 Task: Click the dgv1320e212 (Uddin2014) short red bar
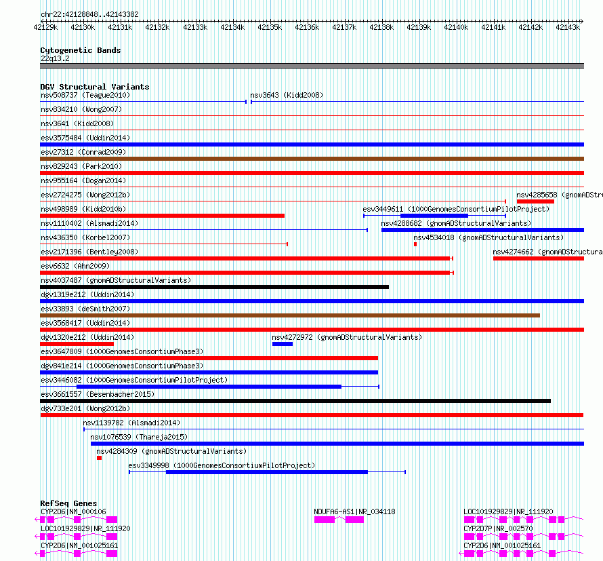click(77, 344)
